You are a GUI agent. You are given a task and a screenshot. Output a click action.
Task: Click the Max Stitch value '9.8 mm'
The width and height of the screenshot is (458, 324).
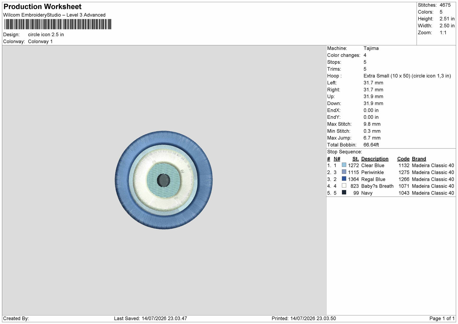click(372, 124)
